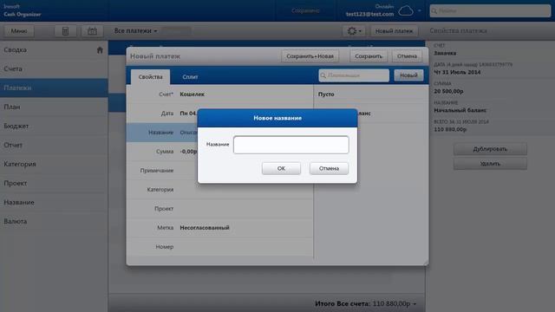Click the search magnifier icon in payee field
Screen dimensions: 555x312
pyautogui.click(x=323, y=75)
